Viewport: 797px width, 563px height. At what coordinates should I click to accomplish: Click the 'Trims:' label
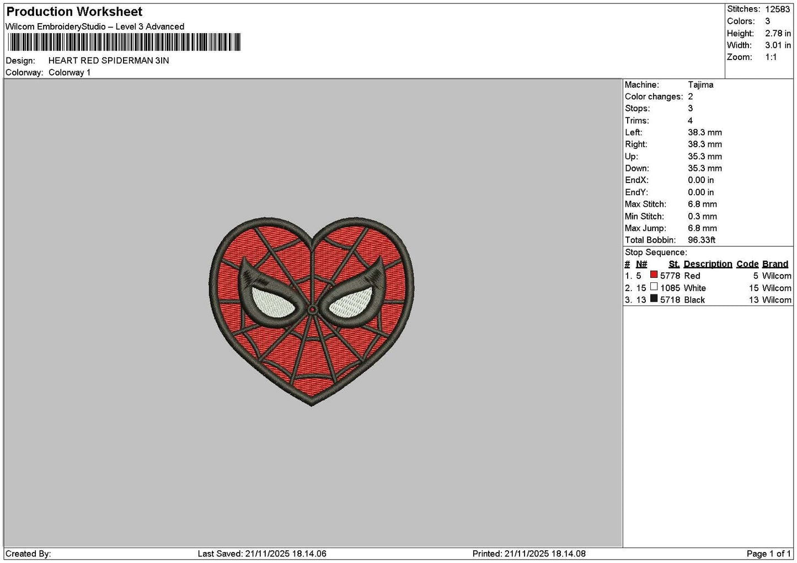point(637,121)
